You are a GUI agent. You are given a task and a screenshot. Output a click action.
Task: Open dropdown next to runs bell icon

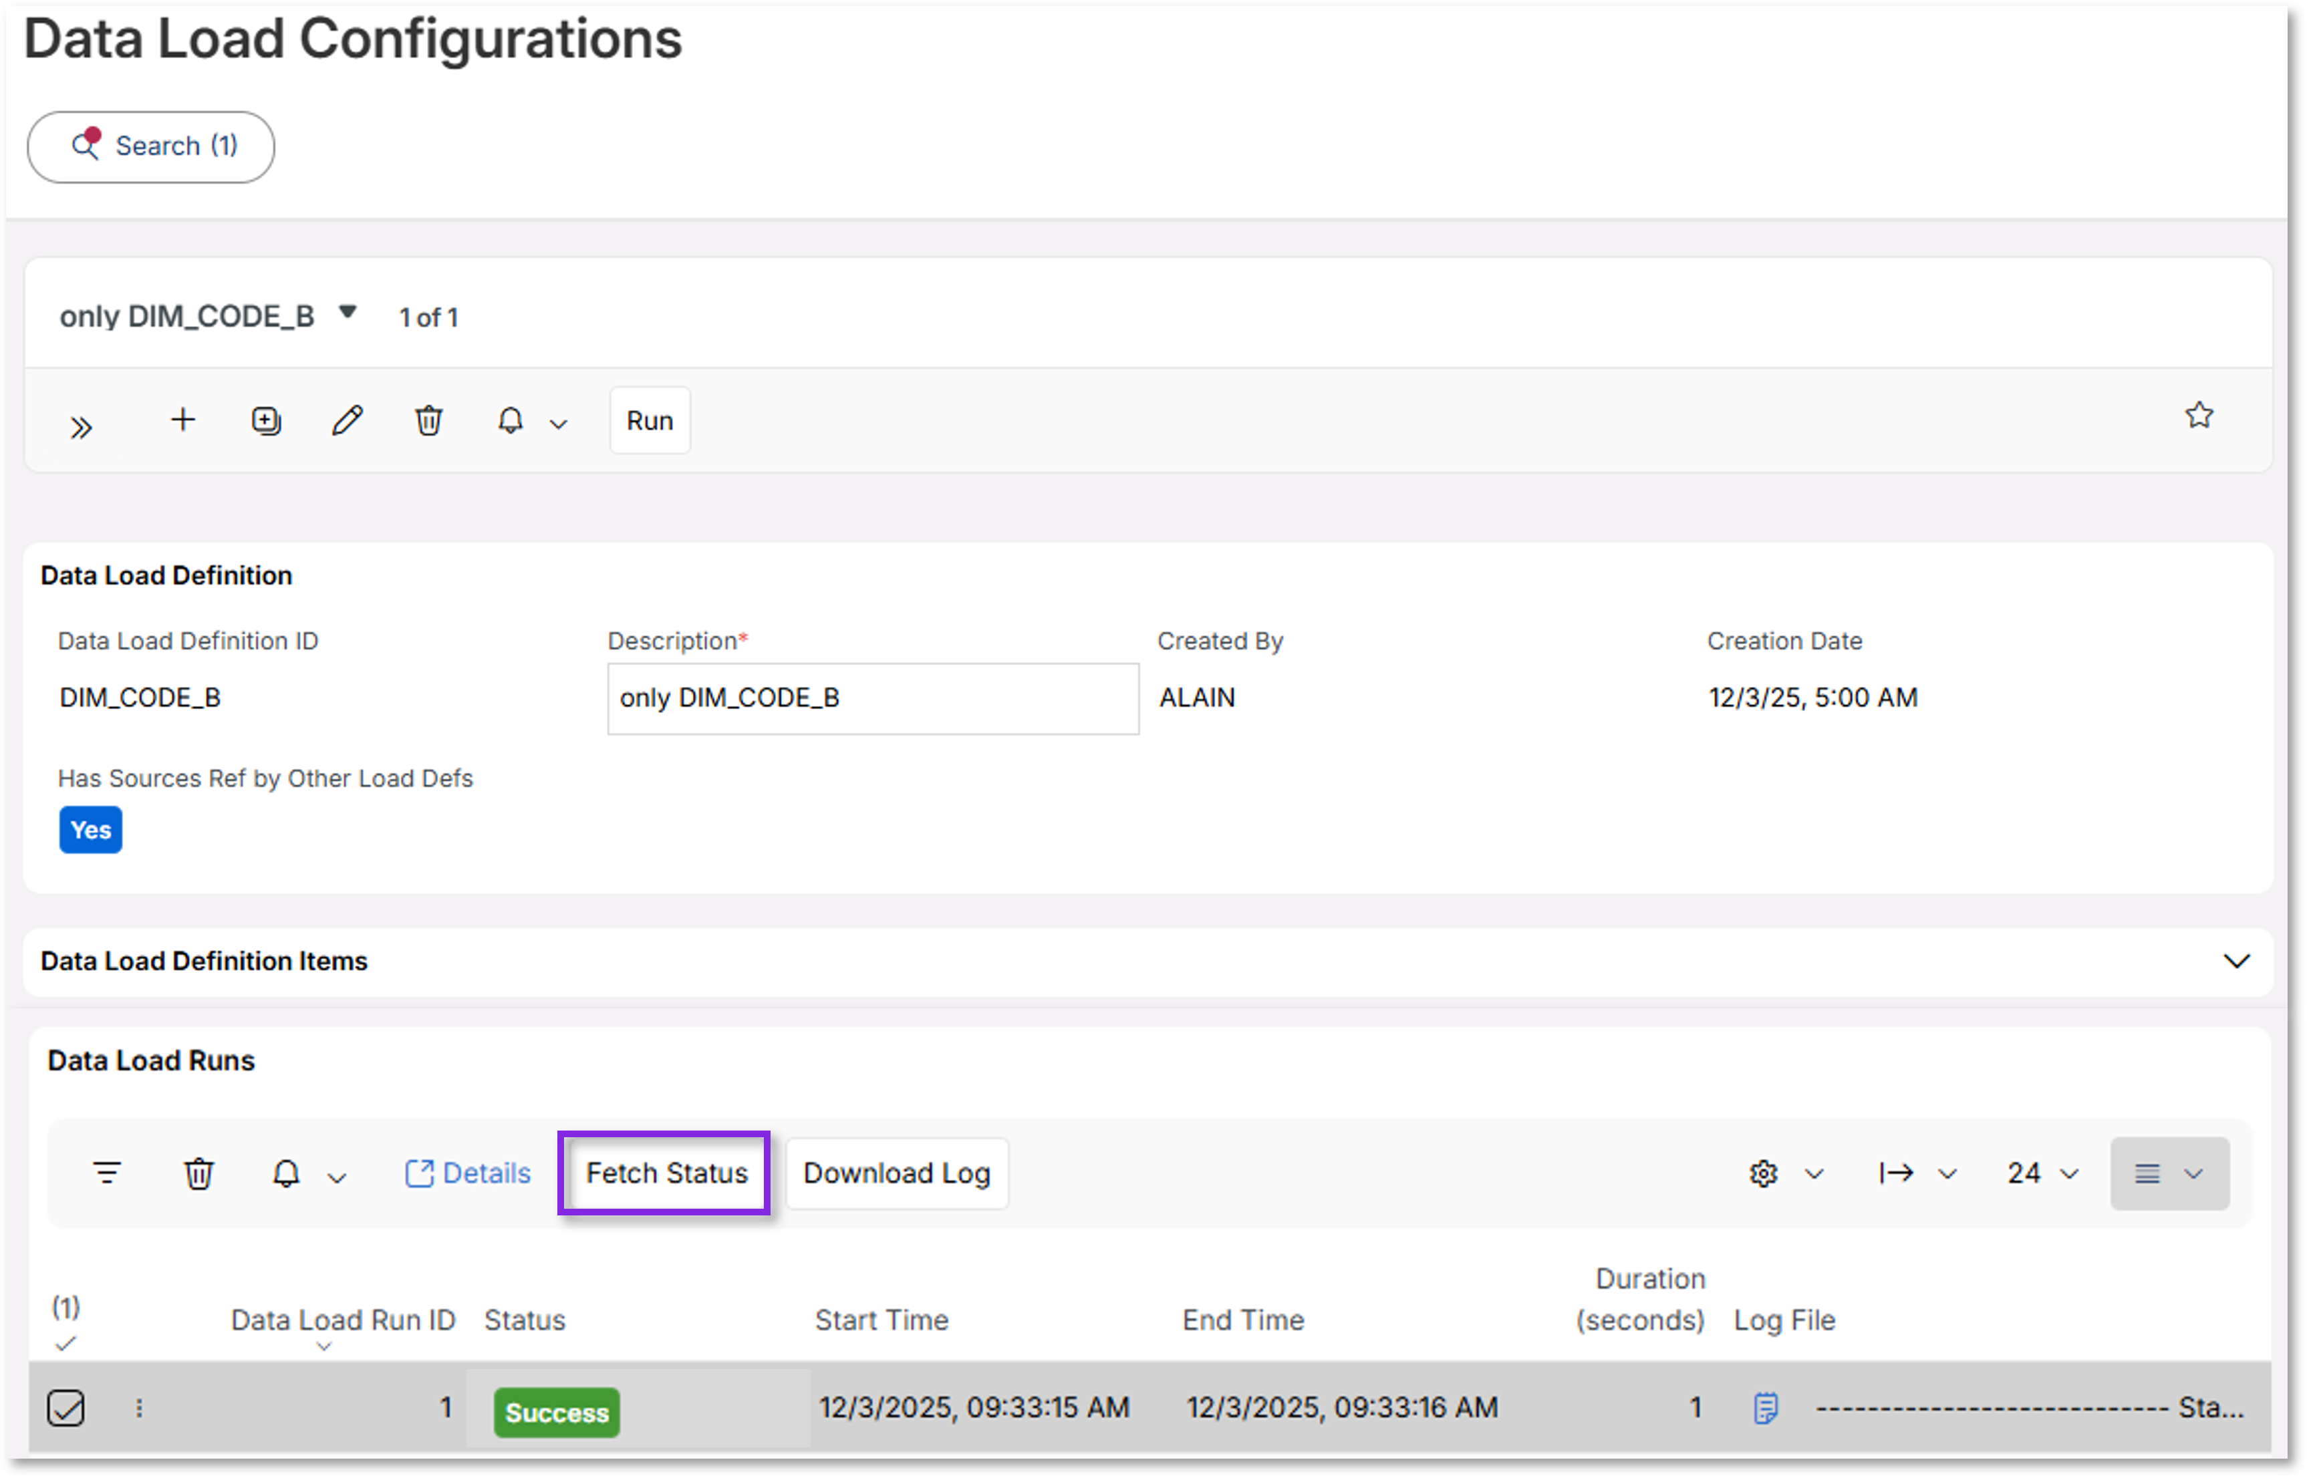point(336,1177)
